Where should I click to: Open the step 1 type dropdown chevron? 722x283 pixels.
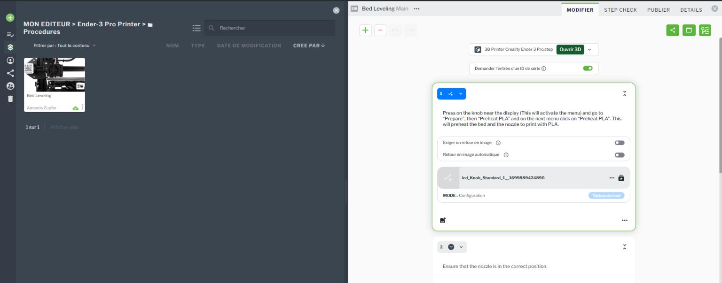point(461,94)
